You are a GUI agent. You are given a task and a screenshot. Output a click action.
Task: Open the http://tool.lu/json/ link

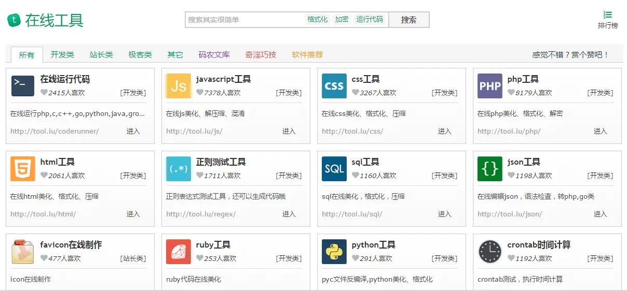click(510, 214)
